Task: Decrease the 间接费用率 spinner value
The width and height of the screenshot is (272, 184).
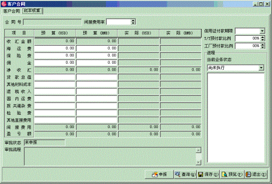Action: pyautogui.click(x=133, y=23)
